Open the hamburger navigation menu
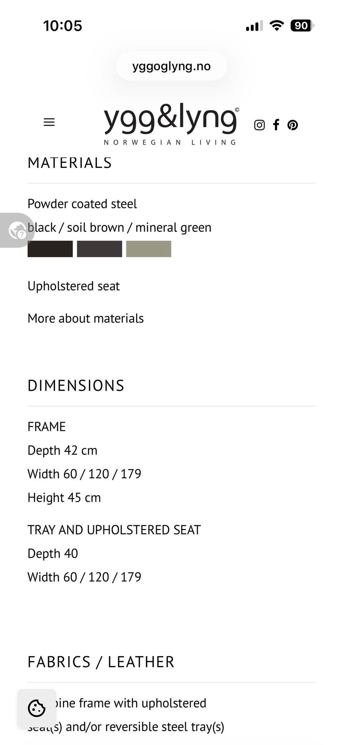343x745 pixels. 49,122
